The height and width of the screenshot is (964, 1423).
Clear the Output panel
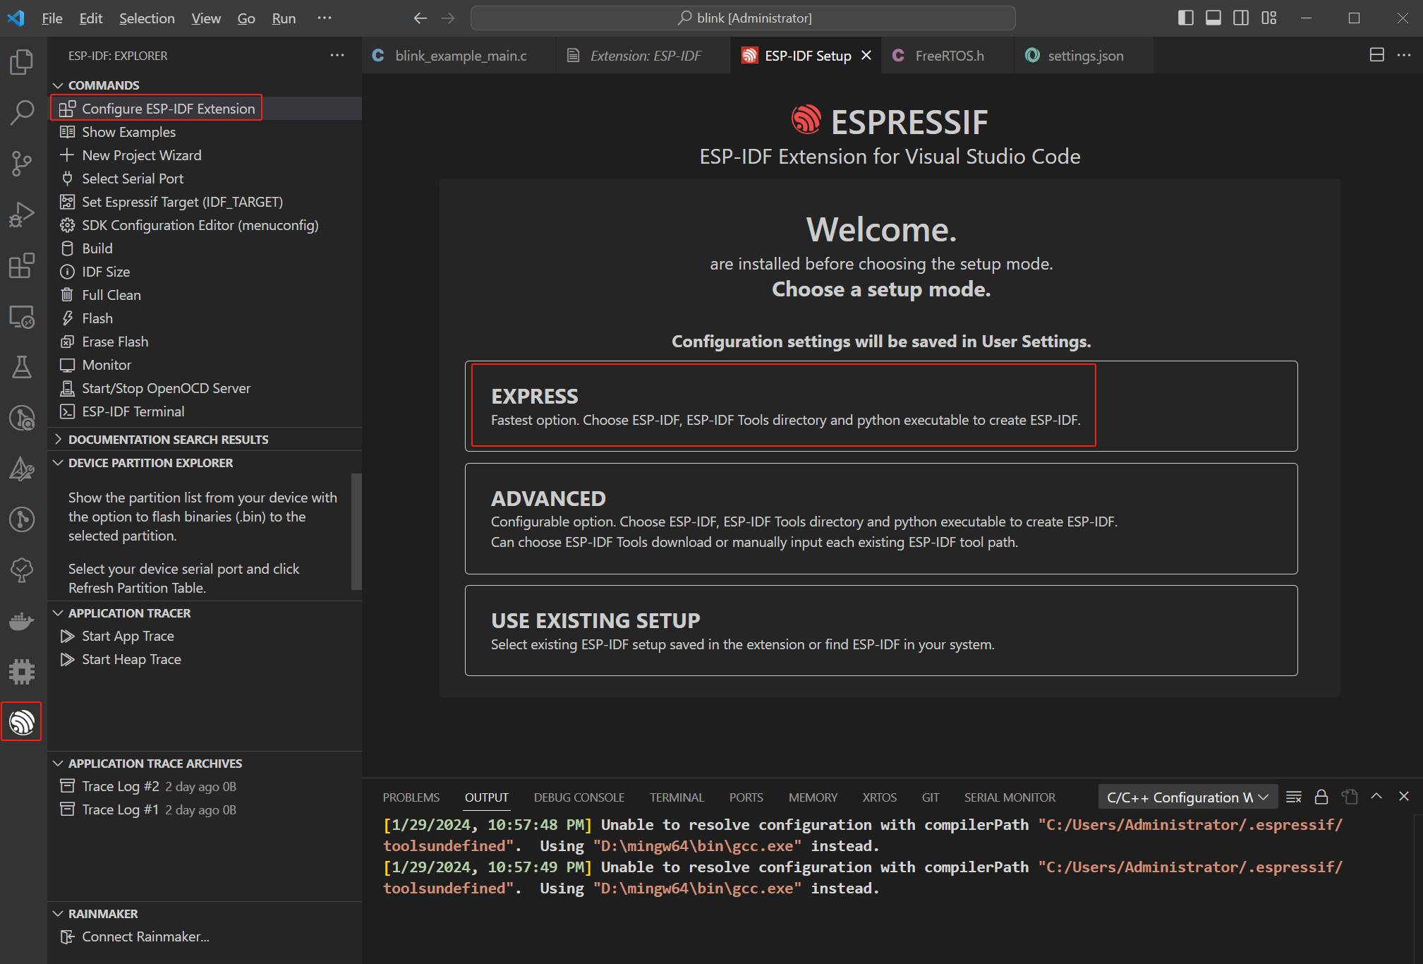[1294, 797]
